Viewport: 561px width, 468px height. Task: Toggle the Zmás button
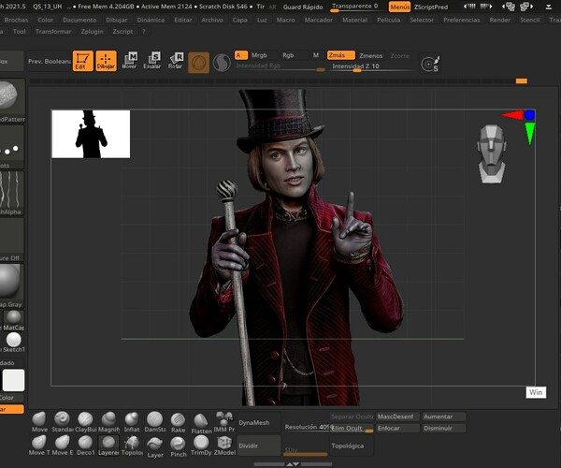tap(340, 55)
